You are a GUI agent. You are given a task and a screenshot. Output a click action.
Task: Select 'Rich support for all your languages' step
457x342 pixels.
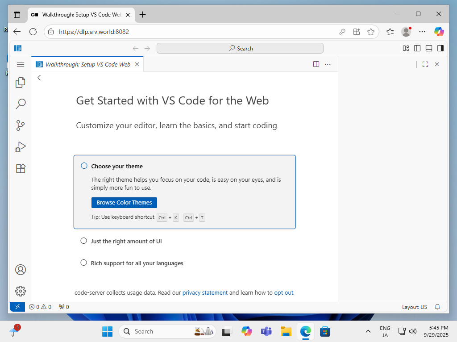(137, 263)
